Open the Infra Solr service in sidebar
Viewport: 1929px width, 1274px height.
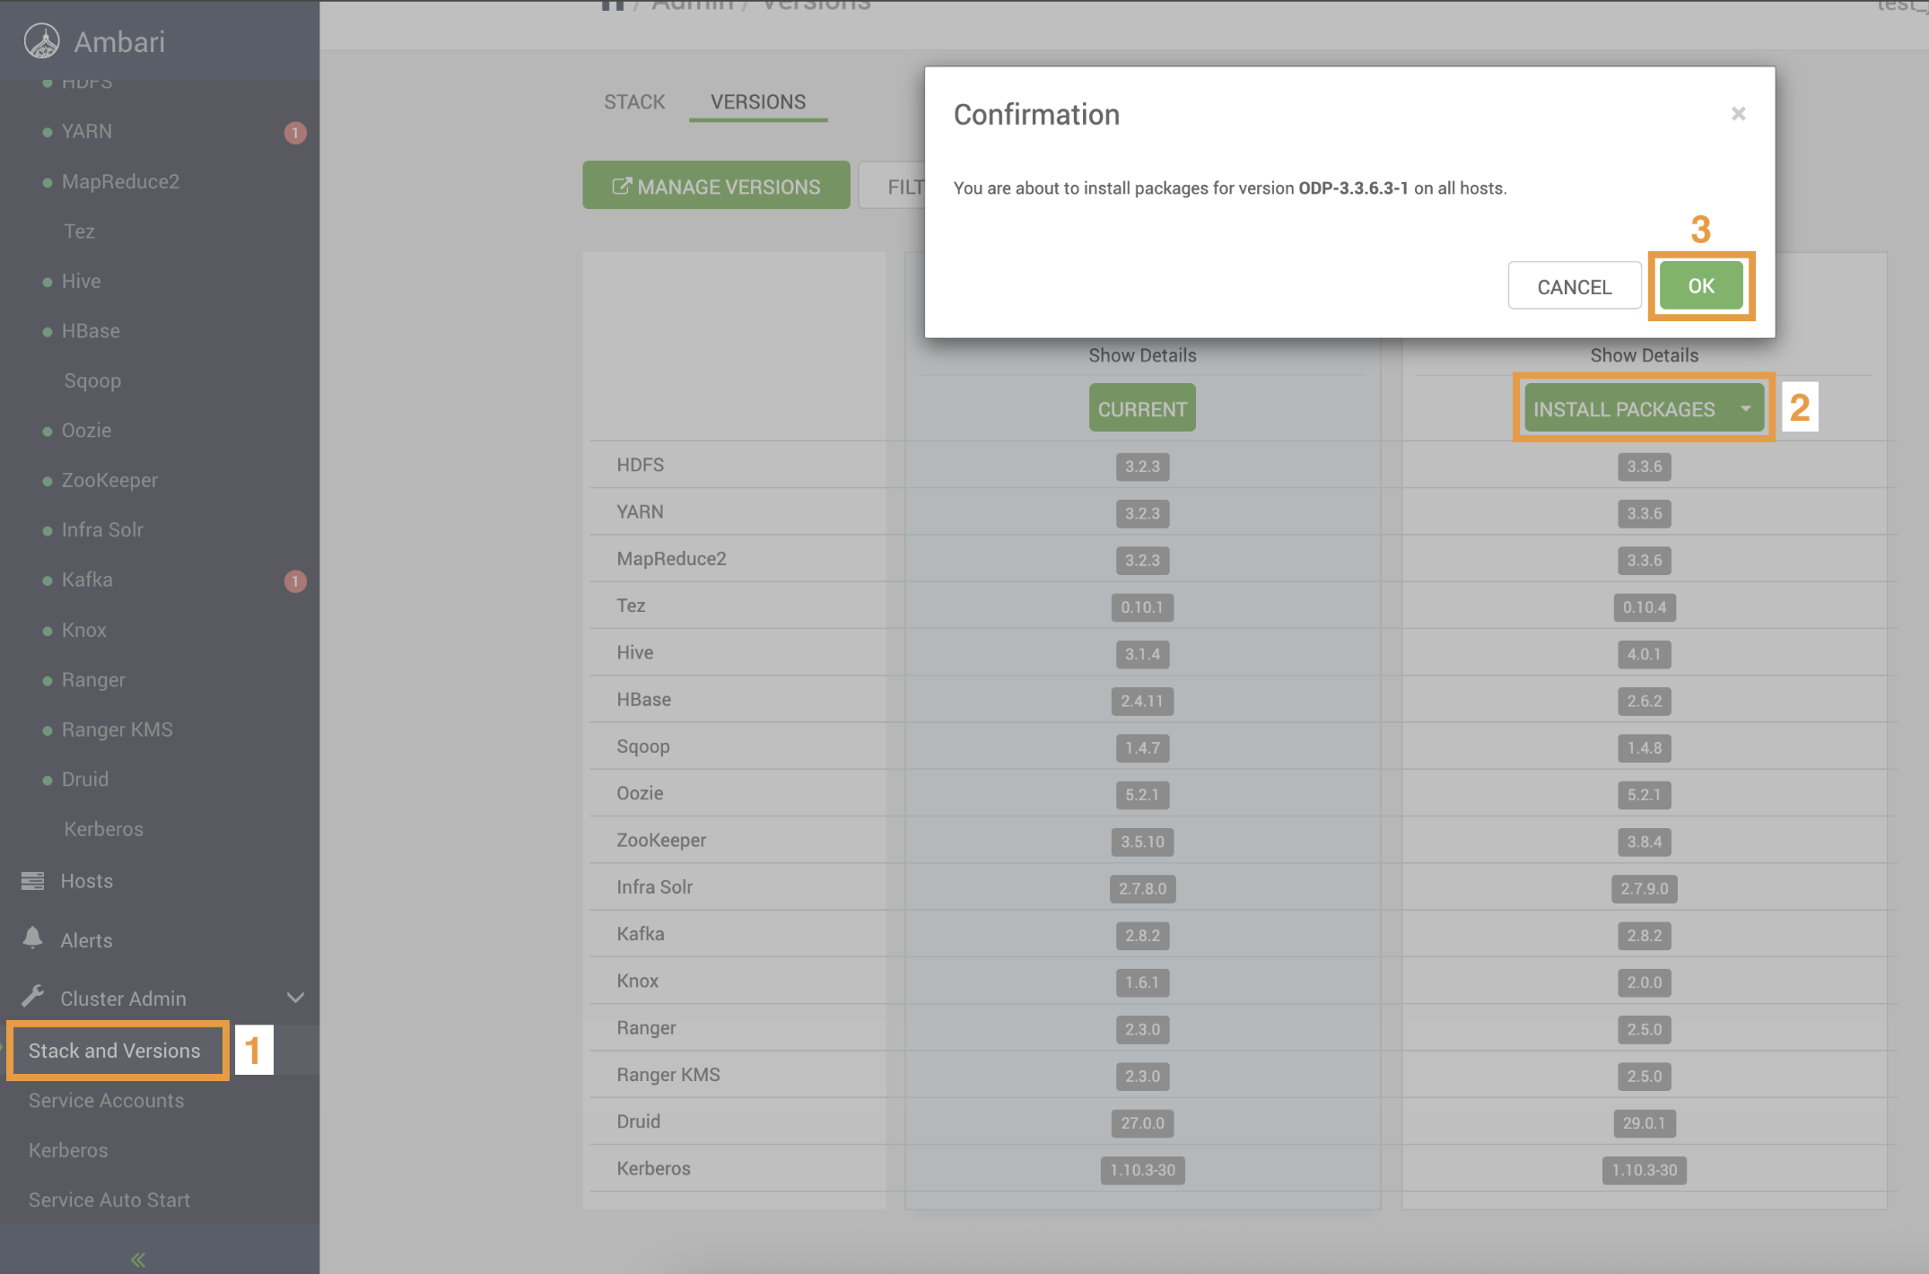[102, 530]
